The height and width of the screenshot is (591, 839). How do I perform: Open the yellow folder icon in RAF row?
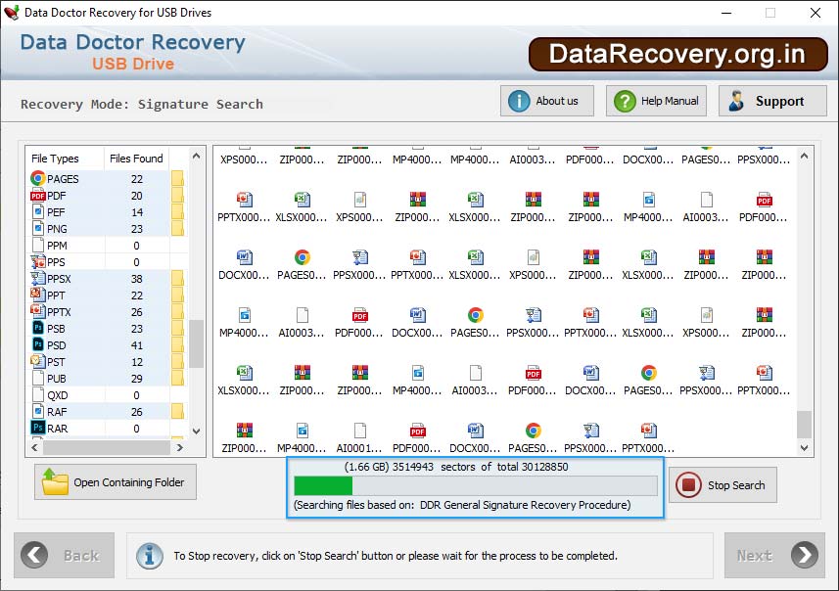pos(177,411)
